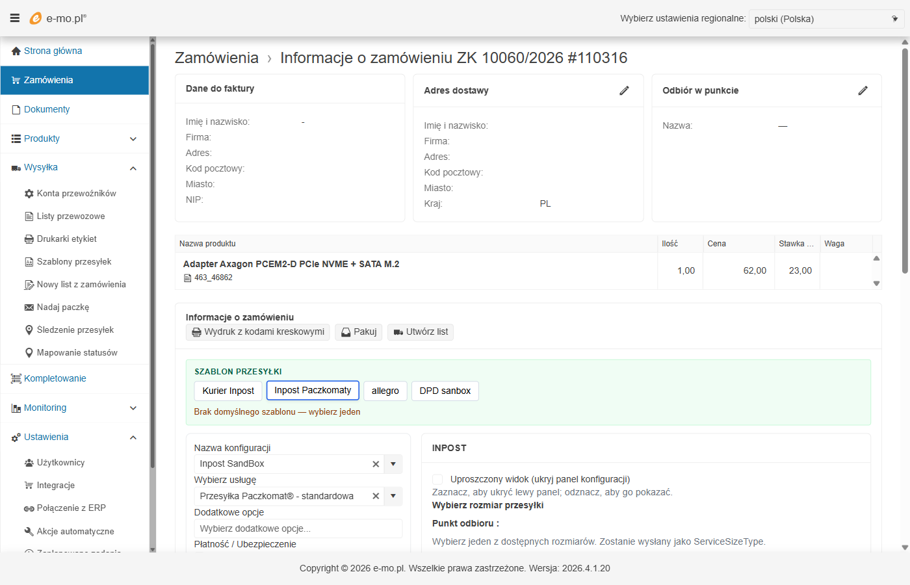This screenshot has width=910, height=585.
Task: Click the Utwórz list button
Action: pyautogui.click(x=421, y=332)
